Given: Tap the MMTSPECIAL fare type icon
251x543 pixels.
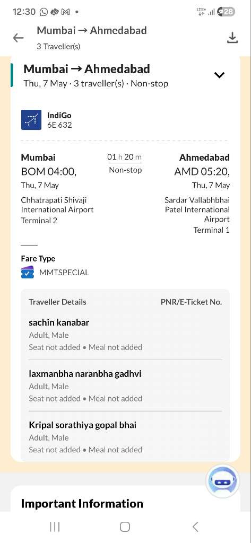Looking at the screenshot, I should click(28, 273).
